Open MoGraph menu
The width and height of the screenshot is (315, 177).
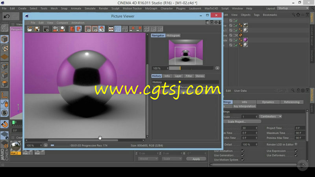click(151, 8)
